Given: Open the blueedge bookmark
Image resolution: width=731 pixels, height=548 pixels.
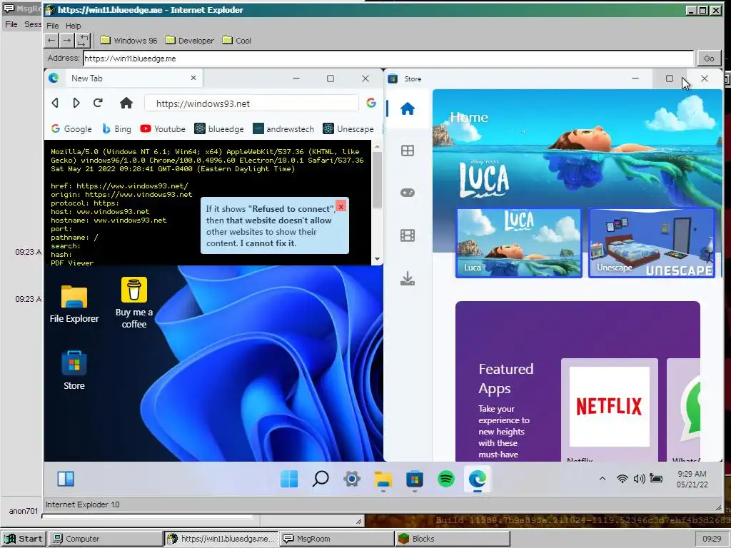Looking at the screenshot, I should [x=219, y=129].
